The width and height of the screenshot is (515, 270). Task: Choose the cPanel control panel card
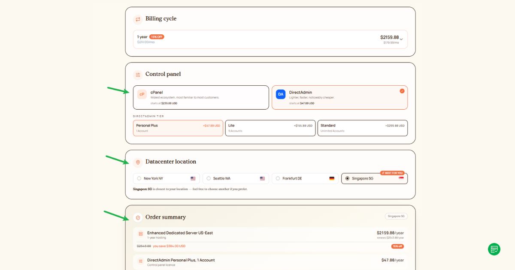point(201,98)
